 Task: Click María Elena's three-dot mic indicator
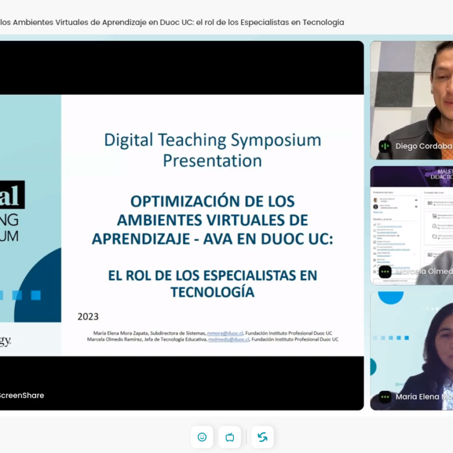[x=385, y=397]
